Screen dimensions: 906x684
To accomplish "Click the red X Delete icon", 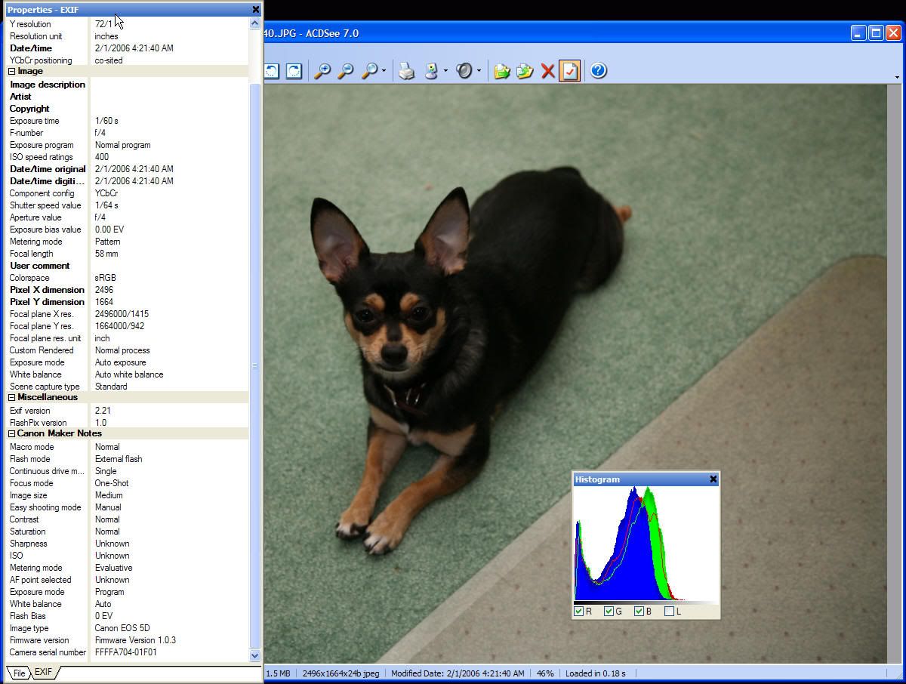I will click(x=547, y=71).
